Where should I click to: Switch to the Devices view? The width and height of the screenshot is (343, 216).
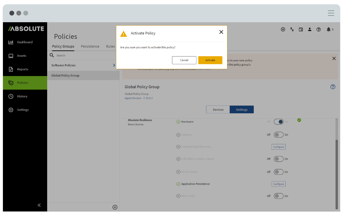[x=218, y=109]
